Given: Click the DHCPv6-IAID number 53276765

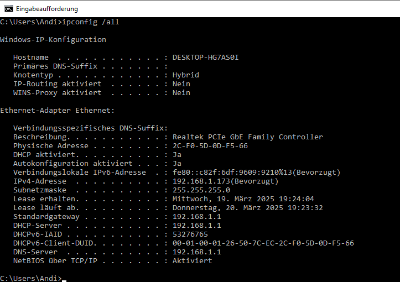Looking at the screenshot, I should (190, 234).
